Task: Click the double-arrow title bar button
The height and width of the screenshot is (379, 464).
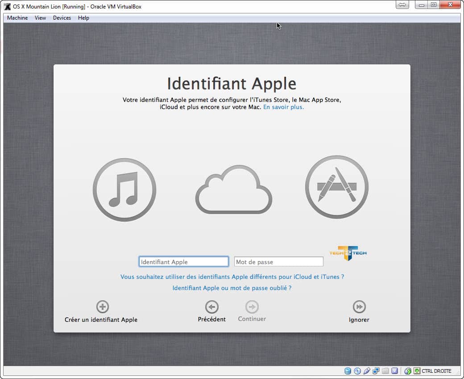Action: [x=402, y=5]
